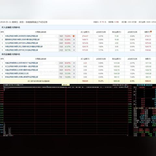Expand the arrow beside 24次 50.00%
Image resolution: width=156 pixels, height=156 pixels.
[x=74, y=43]
